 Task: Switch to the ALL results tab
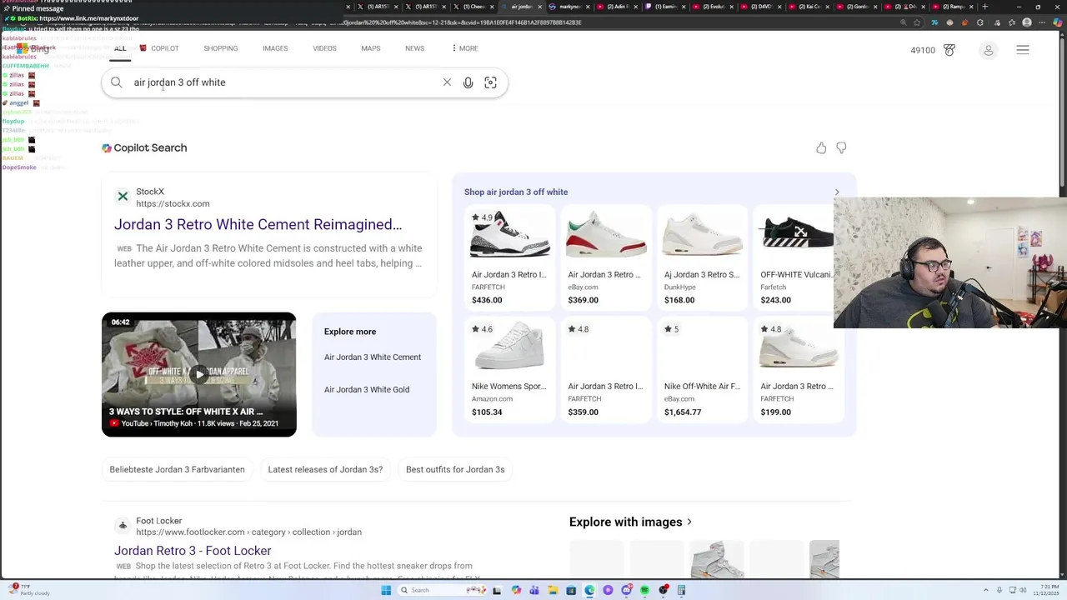pyautogui.click(x=120, y=48)
